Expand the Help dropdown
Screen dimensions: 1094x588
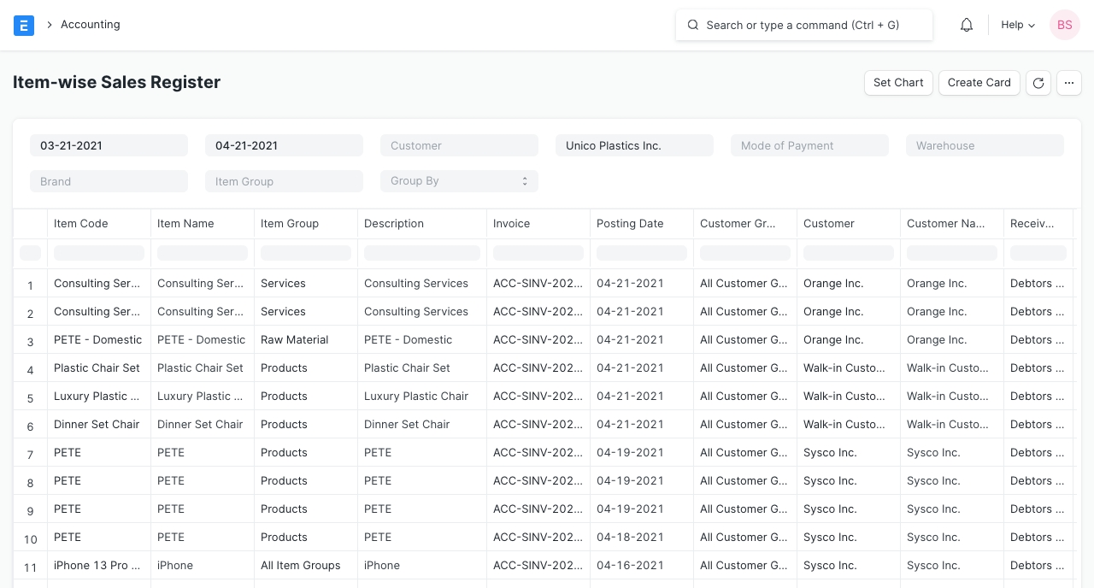click(x=1018, y=26)
